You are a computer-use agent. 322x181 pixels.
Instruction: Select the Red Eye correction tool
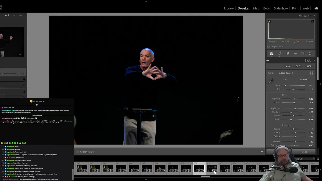click(x=296, y=53)
